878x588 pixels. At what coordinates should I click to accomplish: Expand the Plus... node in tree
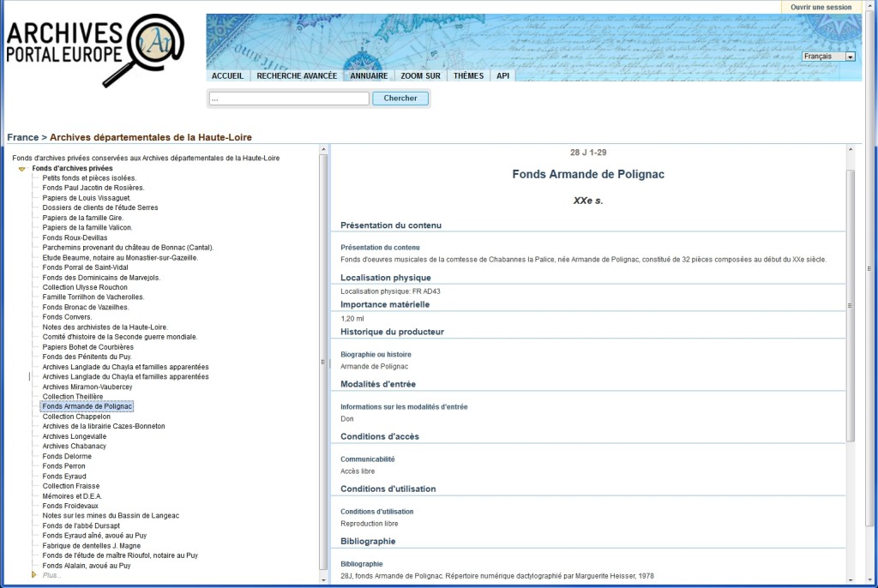[34, 575]
